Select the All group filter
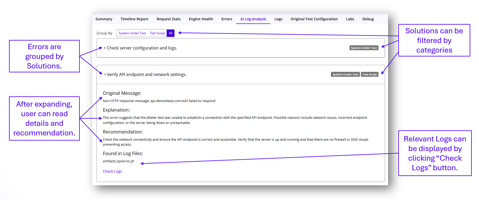Screen dimensions: 479x200 170,33
